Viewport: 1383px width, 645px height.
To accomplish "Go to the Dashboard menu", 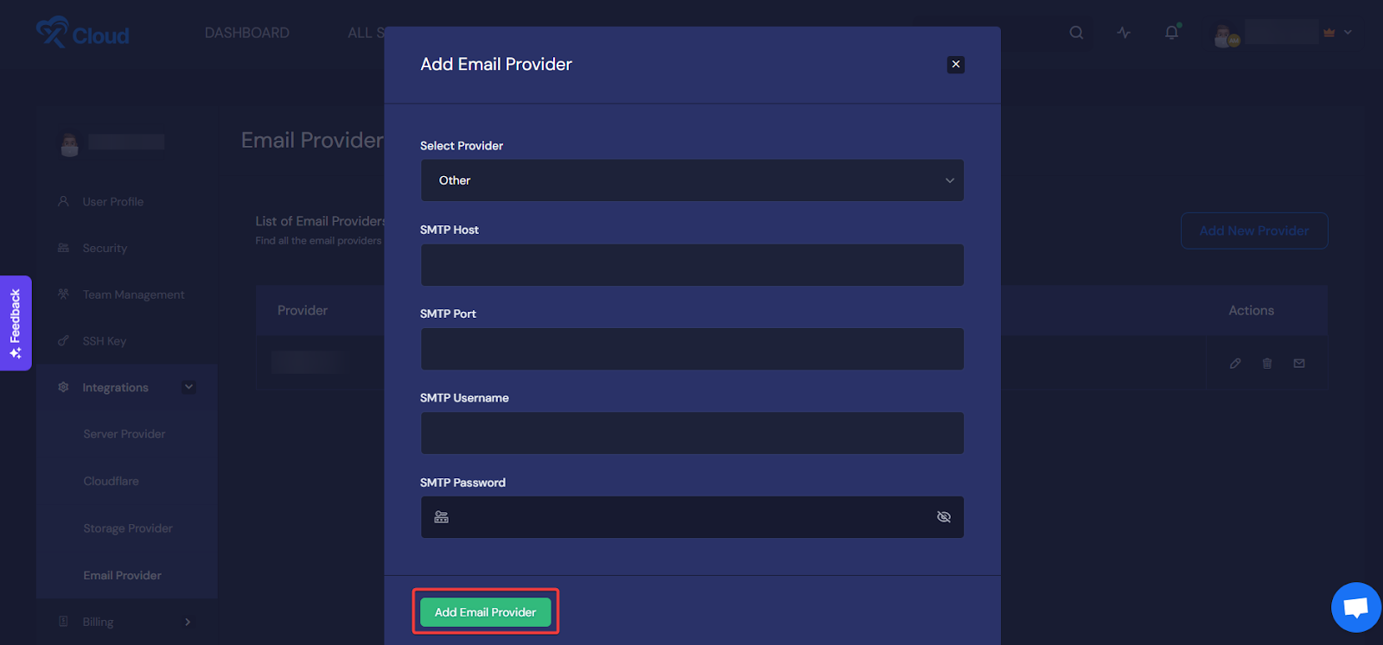I will pyautogui.click(x=247, y=33).
